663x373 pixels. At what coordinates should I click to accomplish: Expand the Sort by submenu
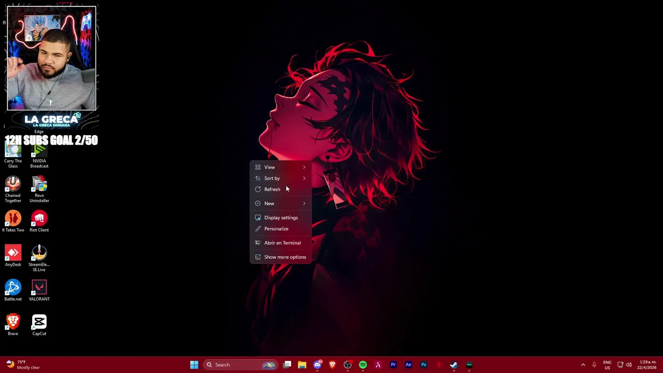point(281,178)
